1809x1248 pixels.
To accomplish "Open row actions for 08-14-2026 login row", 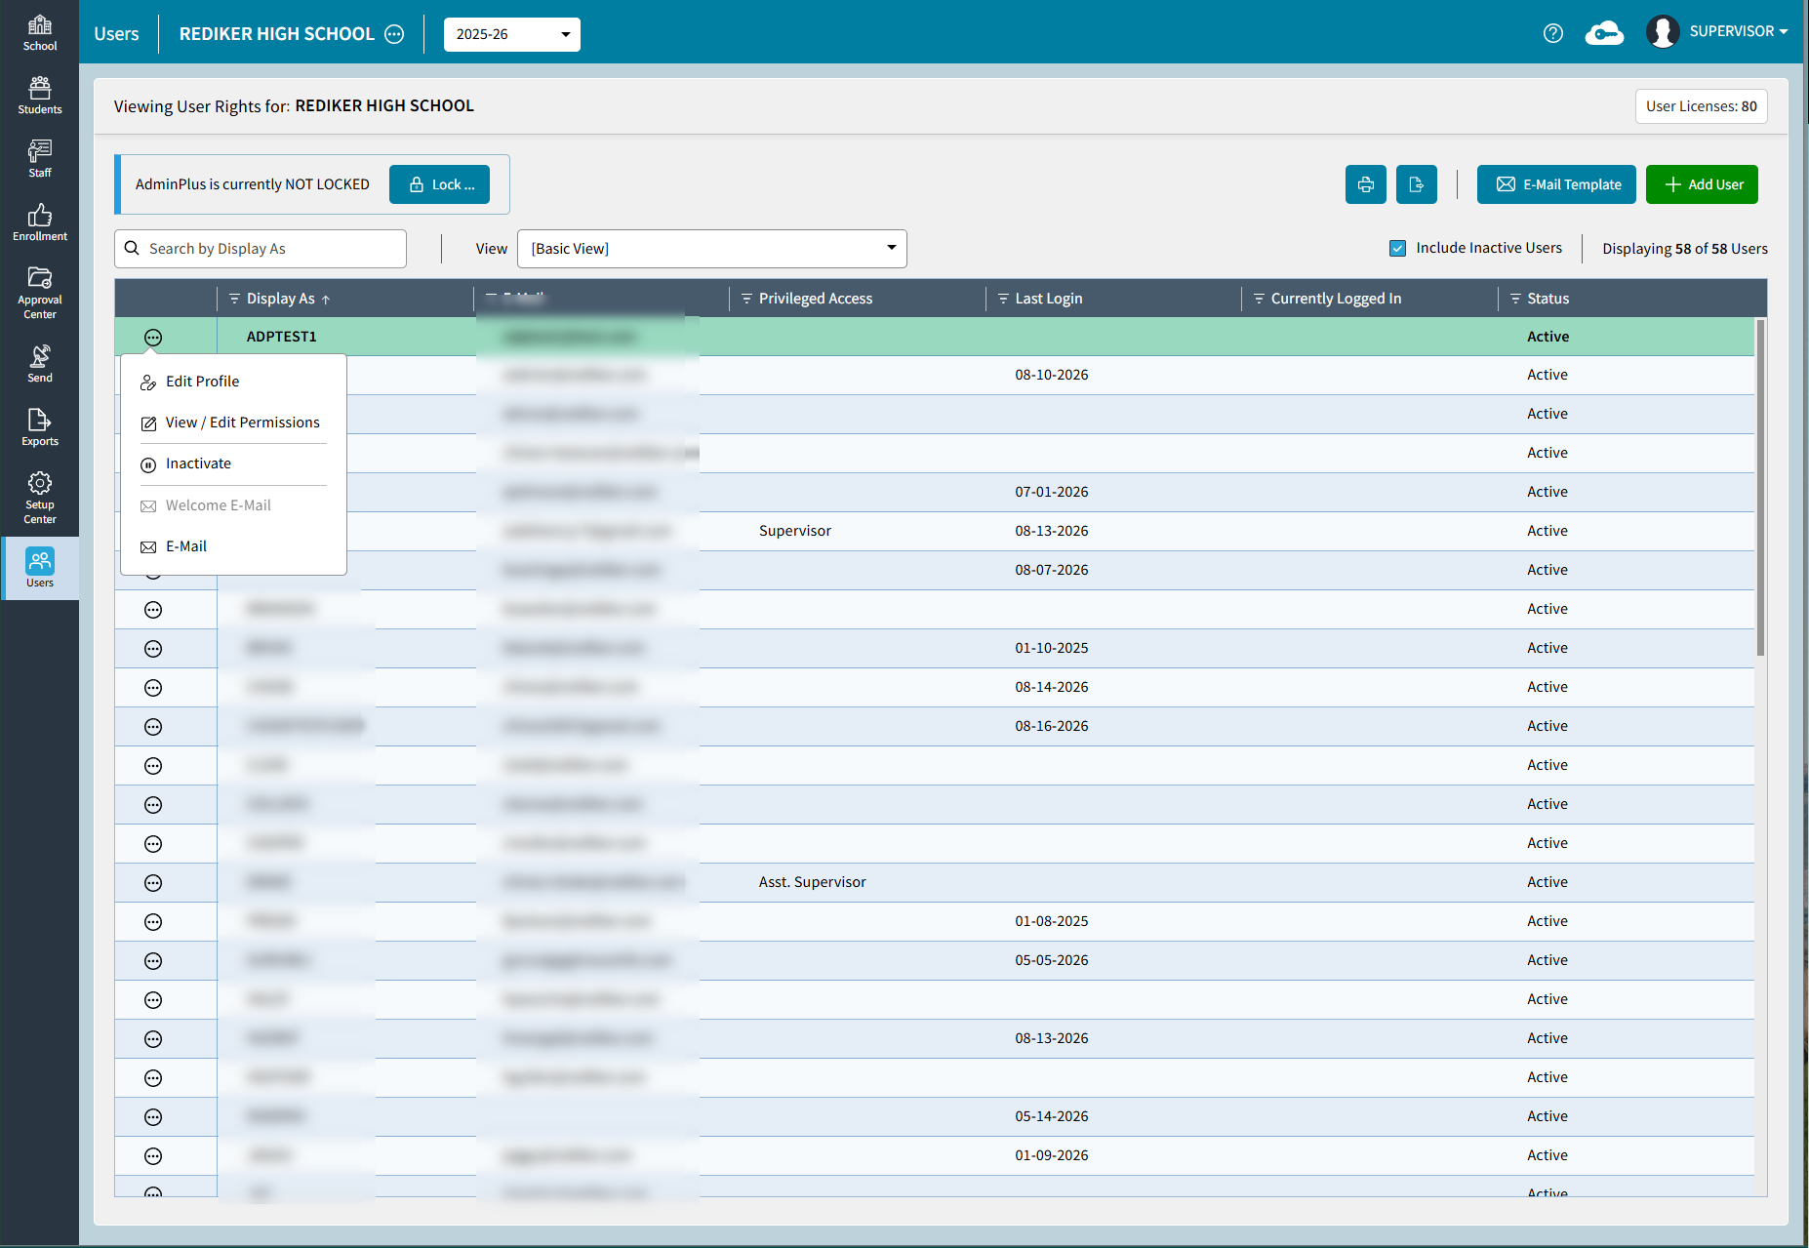I will tap(153, 688).
